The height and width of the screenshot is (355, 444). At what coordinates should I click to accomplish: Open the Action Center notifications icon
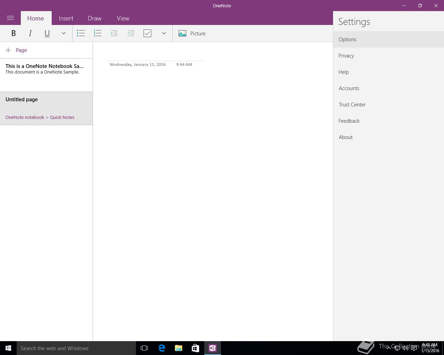tap(414, 348)
